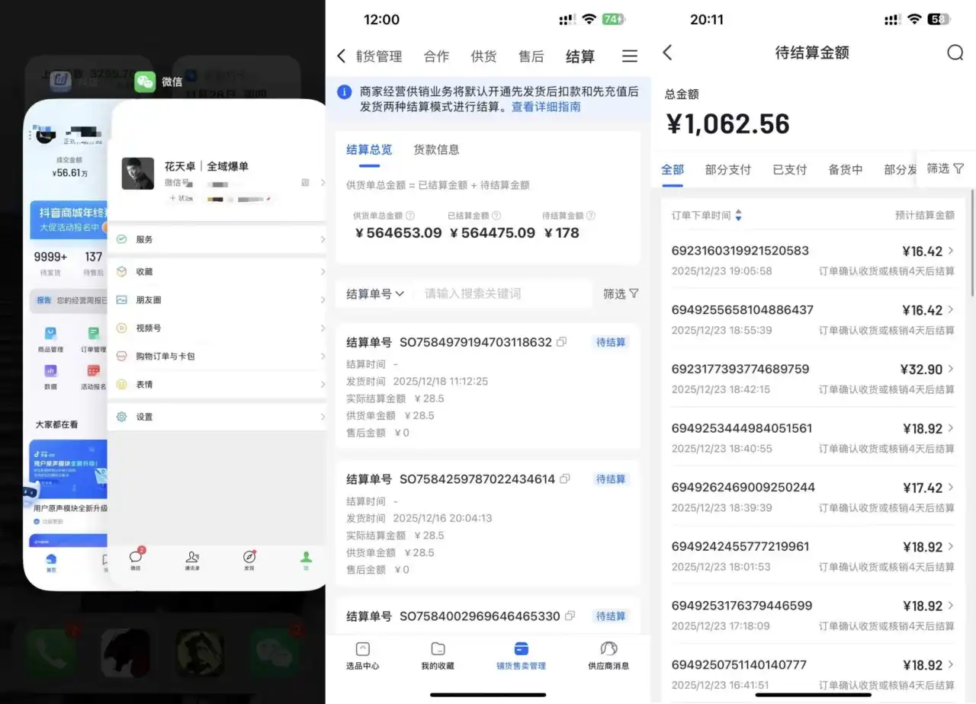
Task: Switch to the 供货 top tab
Action: tap(483, 56)
